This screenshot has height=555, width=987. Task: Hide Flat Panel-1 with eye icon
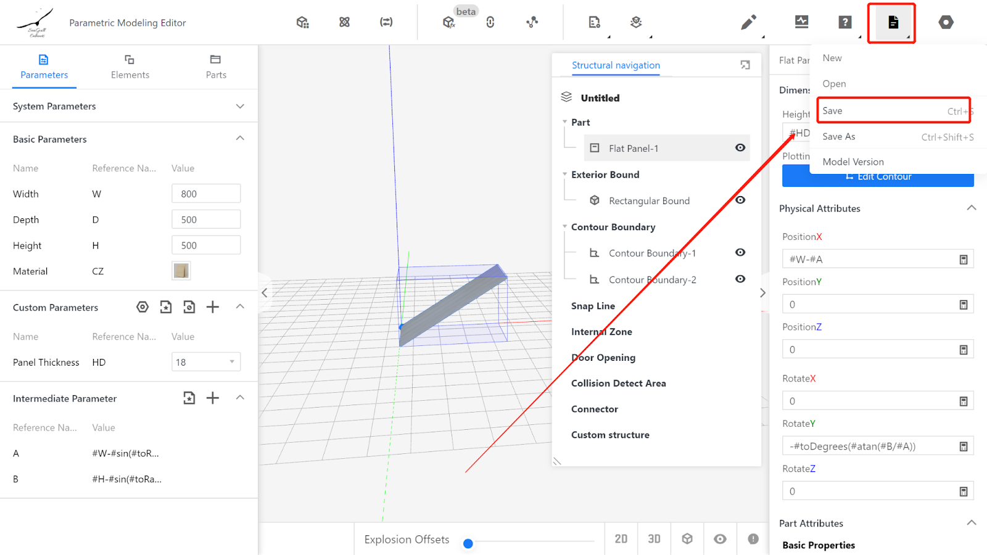740,148
